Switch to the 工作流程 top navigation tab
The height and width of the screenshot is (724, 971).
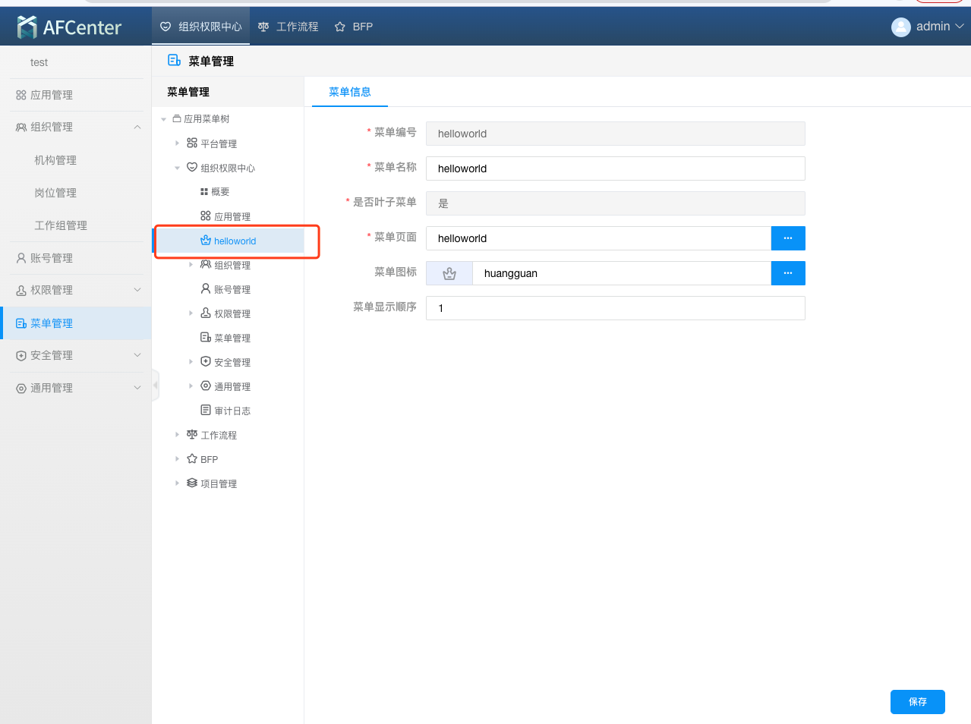[288, 27]
